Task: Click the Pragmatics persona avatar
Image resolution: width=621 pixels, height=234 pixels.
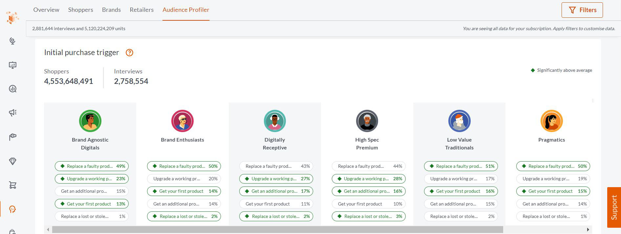Action: (551, 121)
